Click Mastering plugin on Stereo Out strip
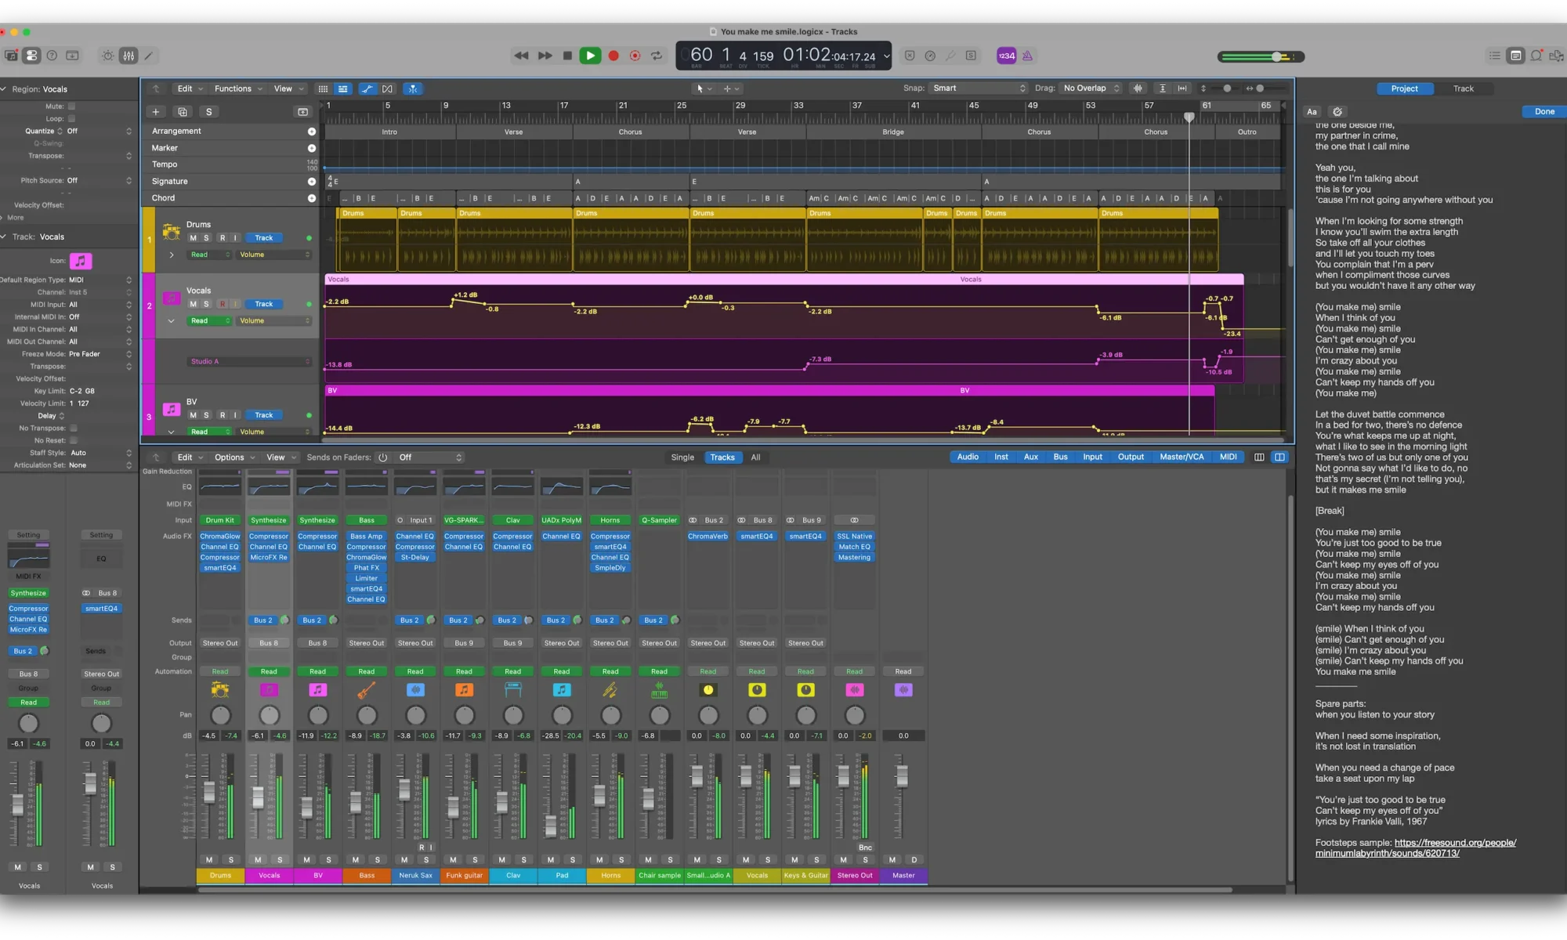Image resolution: width=1567 pixels, height=940 pixels. 854,558
